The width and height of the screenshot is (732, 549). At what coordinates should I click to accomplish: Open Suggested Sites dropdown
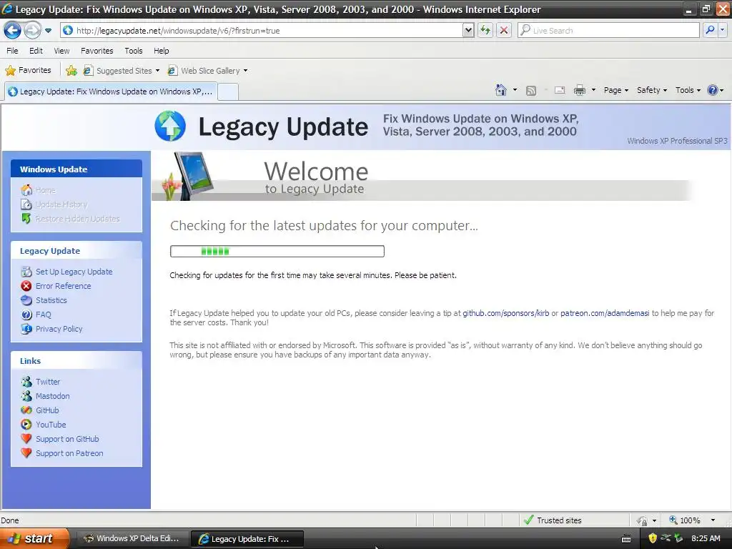[122, 71]
